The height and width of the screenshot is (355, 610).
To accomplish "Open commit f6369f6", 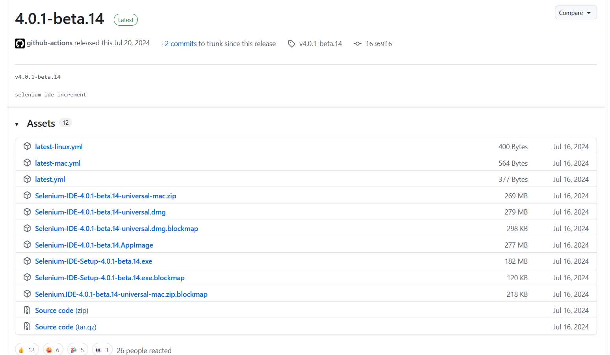I will pyautogui.click(x=379, y=44).
